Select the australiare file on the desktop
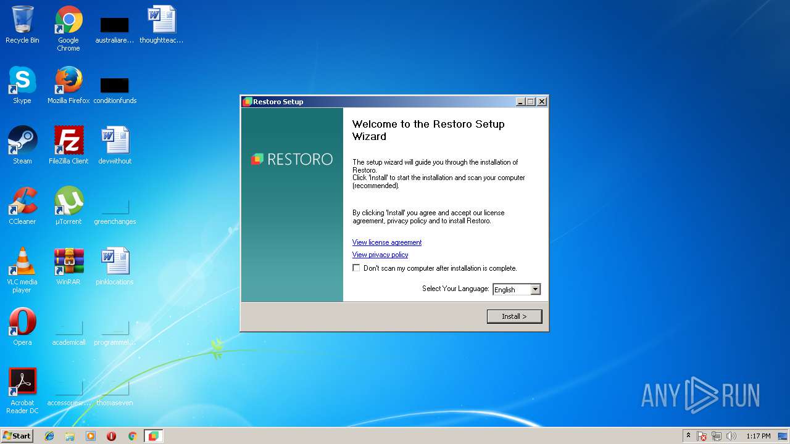The image size is (790, 444). coord(115,30)
